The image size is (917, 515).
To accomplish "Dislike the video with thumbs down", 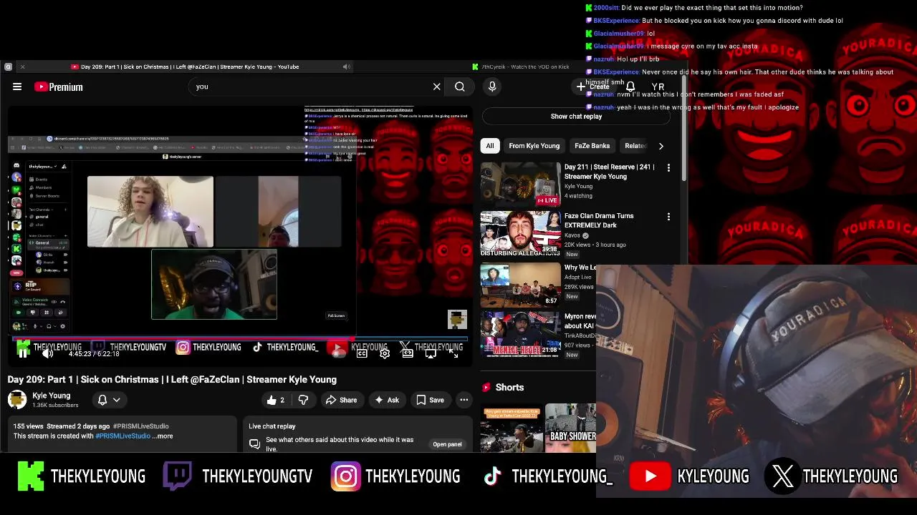I will (x=303, y=400).
